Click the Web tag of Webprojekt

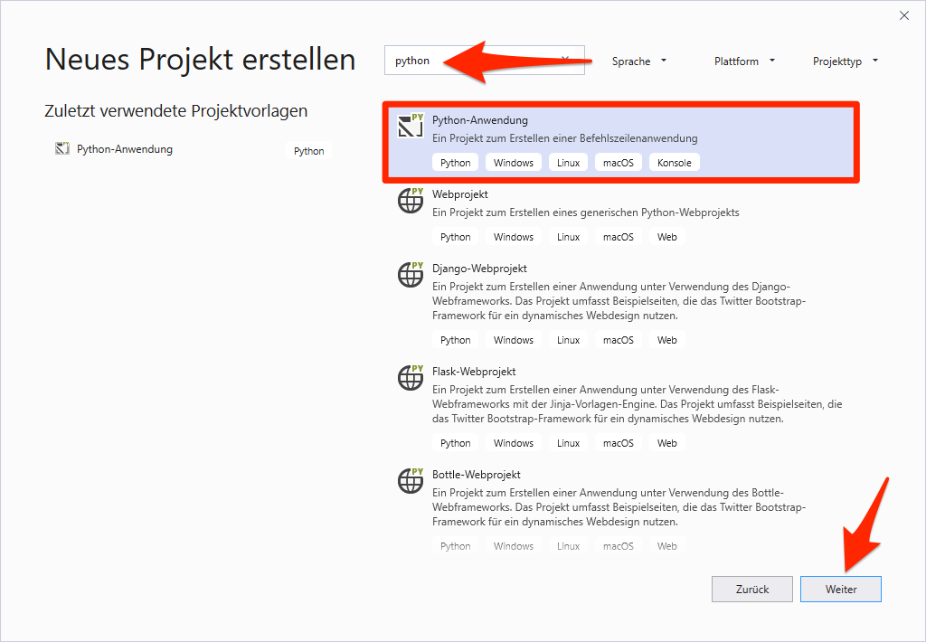[x=666, y=237]
